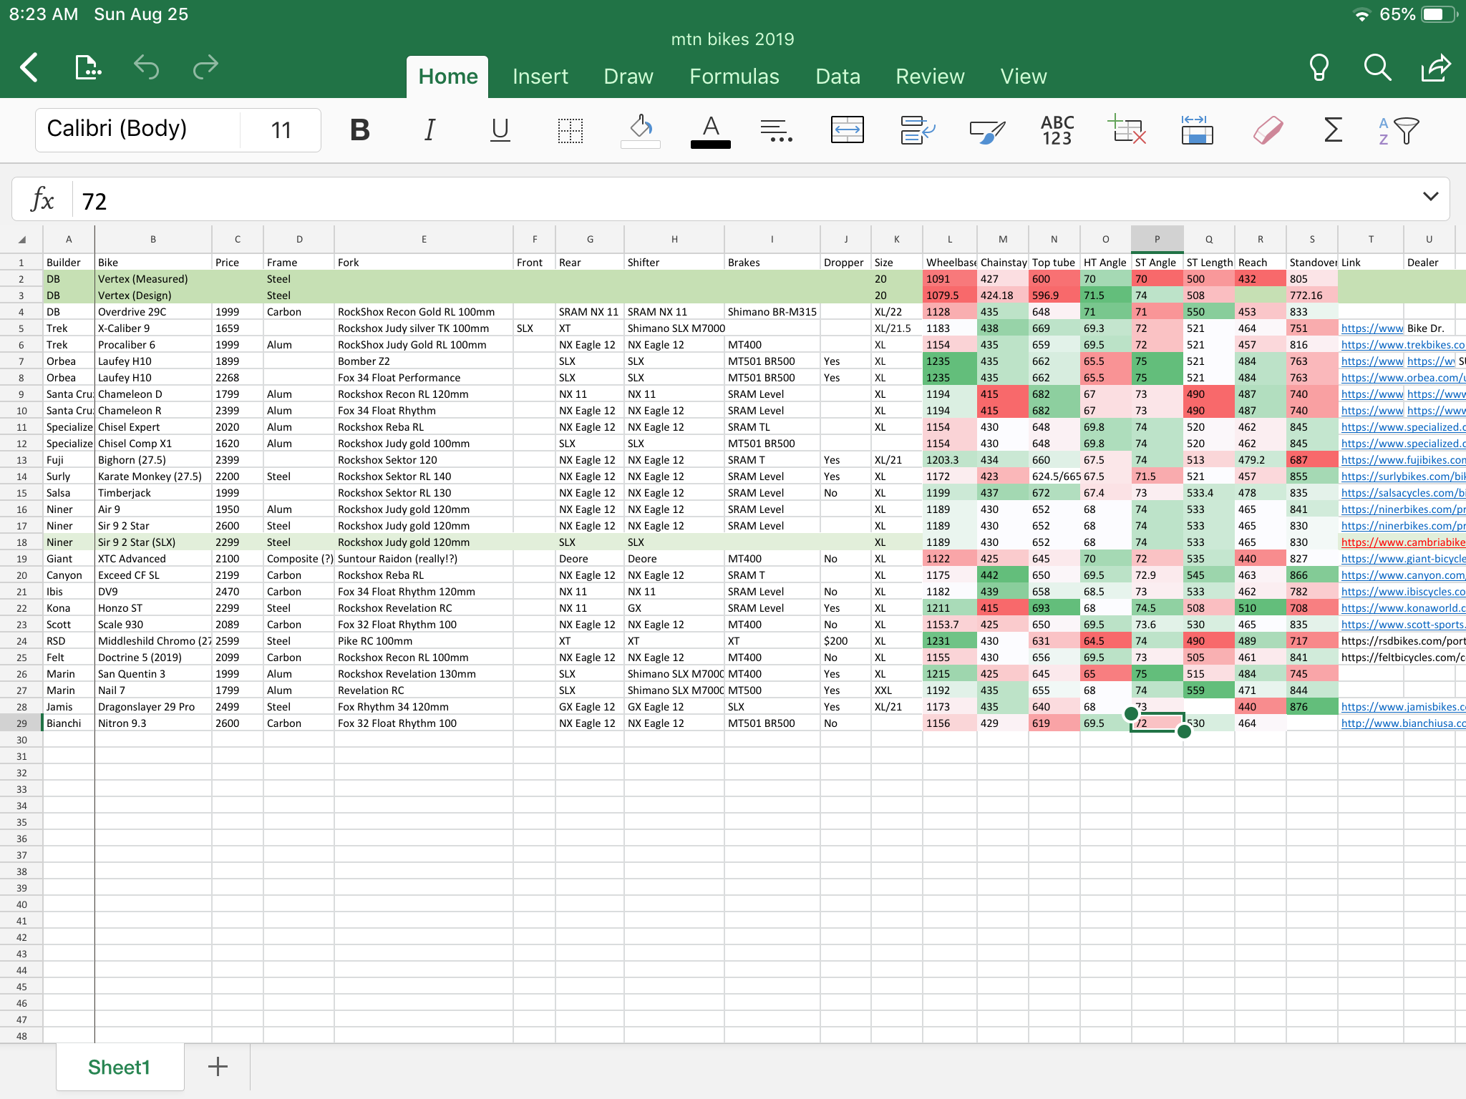Image resolution: width=1466 pixels, height=1099 pixels.
Task: Select column P header
Action: (x=1157, y=240)
